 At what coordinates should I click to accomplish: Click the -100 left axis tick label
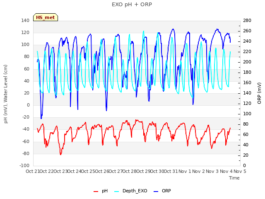(24, 165)
